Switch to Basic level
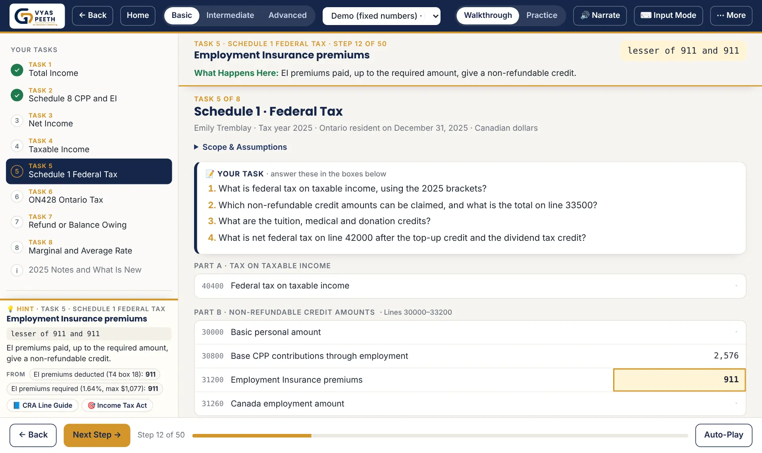Image resolution: width=762 pixels, height=453 pixels. click(182, 15)
